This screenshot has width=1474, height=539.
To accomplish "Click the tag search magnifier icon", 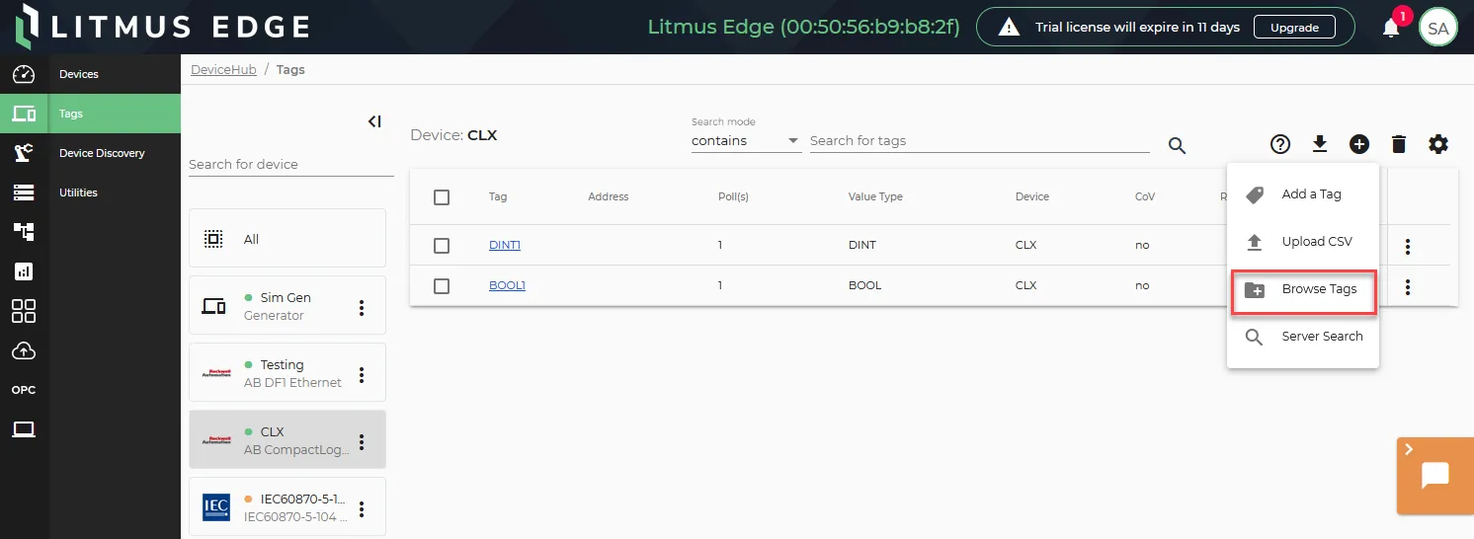I will 1177,145.
